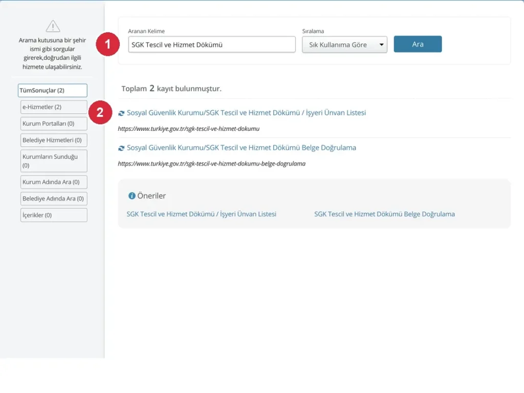524x393 pixels.
Task: Click the warning triangle icon in sidebar
Action: [x=53, y=26]
